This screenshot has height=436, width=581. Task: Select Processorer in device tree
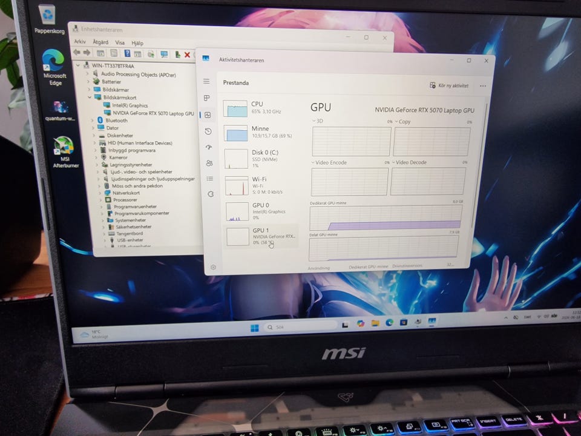(121, 199)
